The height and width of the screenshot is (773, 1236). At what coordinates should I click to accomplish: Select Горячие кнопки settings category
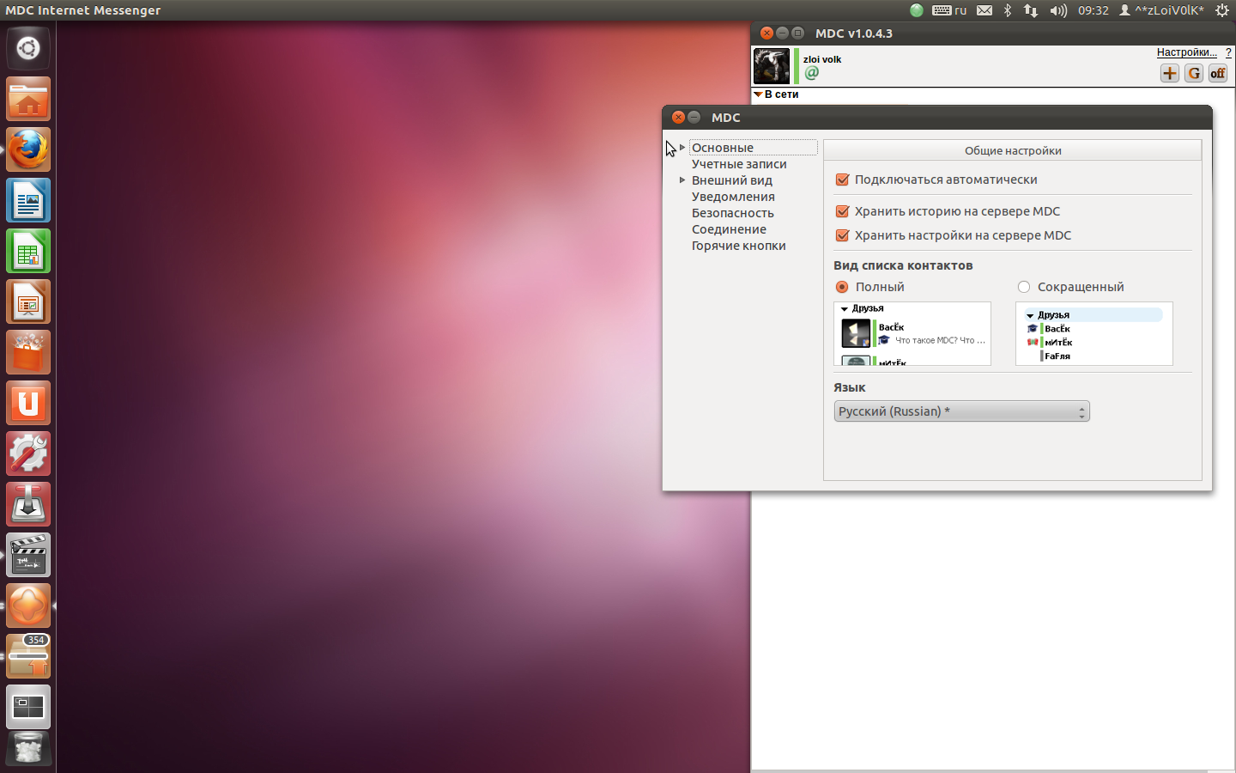(738, 246)
